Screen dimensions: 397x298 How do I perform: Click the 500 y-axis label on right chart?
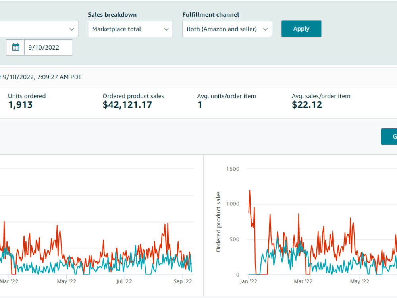[x=235, y=240]
